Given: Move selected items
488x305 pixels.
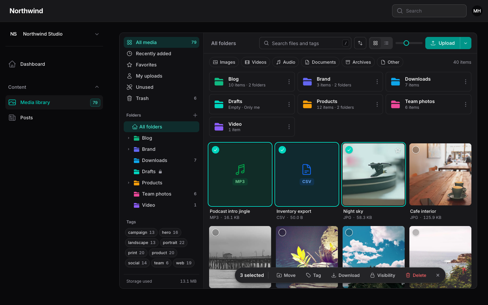Looking at the screenshot, I should click(x=286, y=275).
